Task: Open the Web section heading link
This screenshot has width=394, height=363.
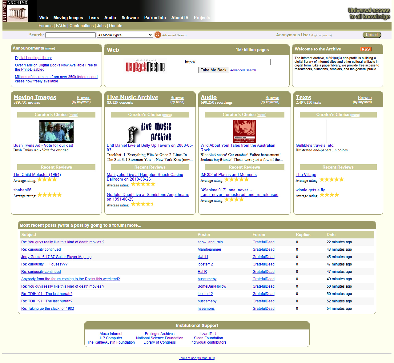Action: pyautogui.click(x=113, y=50)
